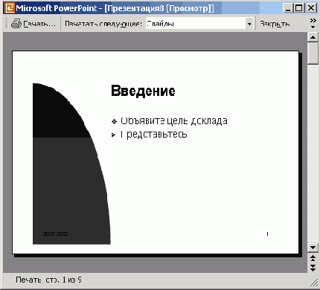This screenshot has width=320, height=290.
Task: Click the toolbar drag handle near Печать
Action: [x=7, y=24]
